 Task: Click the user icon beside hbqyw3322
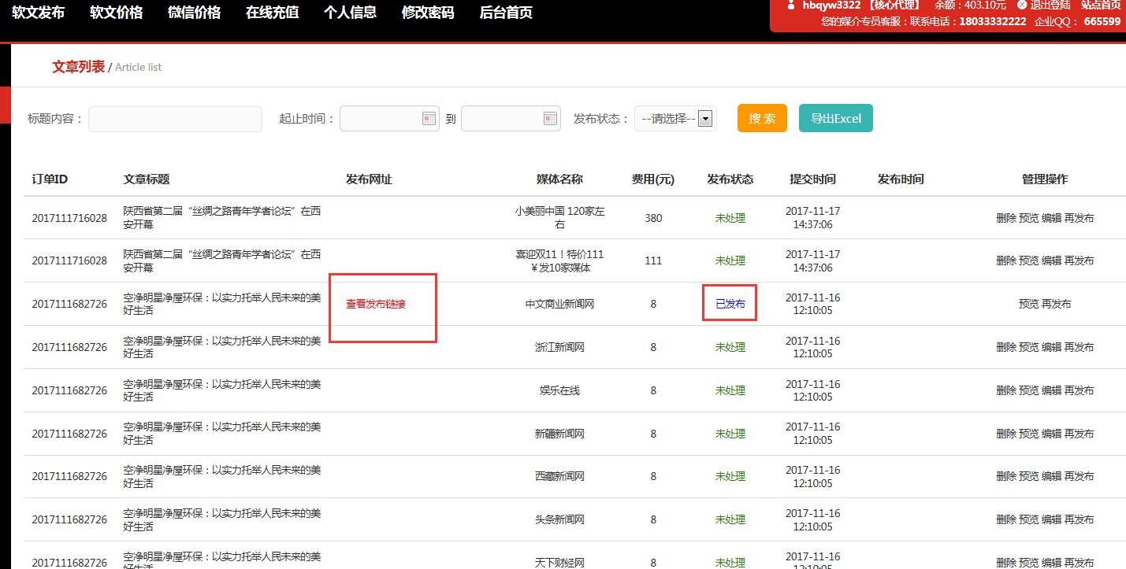point(790,6)
